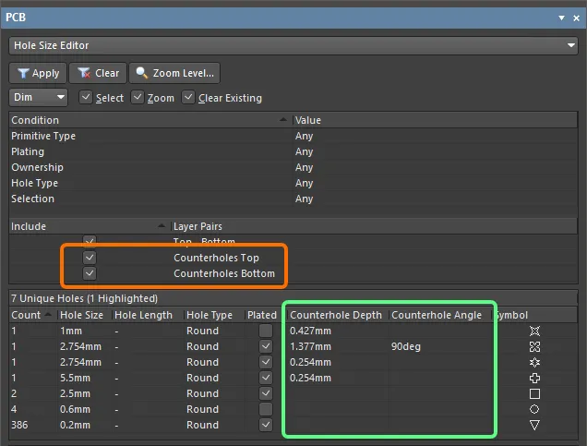Set Hole Type condition value Any
This screenshot has width=587, height=446.
click(x=304, y=183)
